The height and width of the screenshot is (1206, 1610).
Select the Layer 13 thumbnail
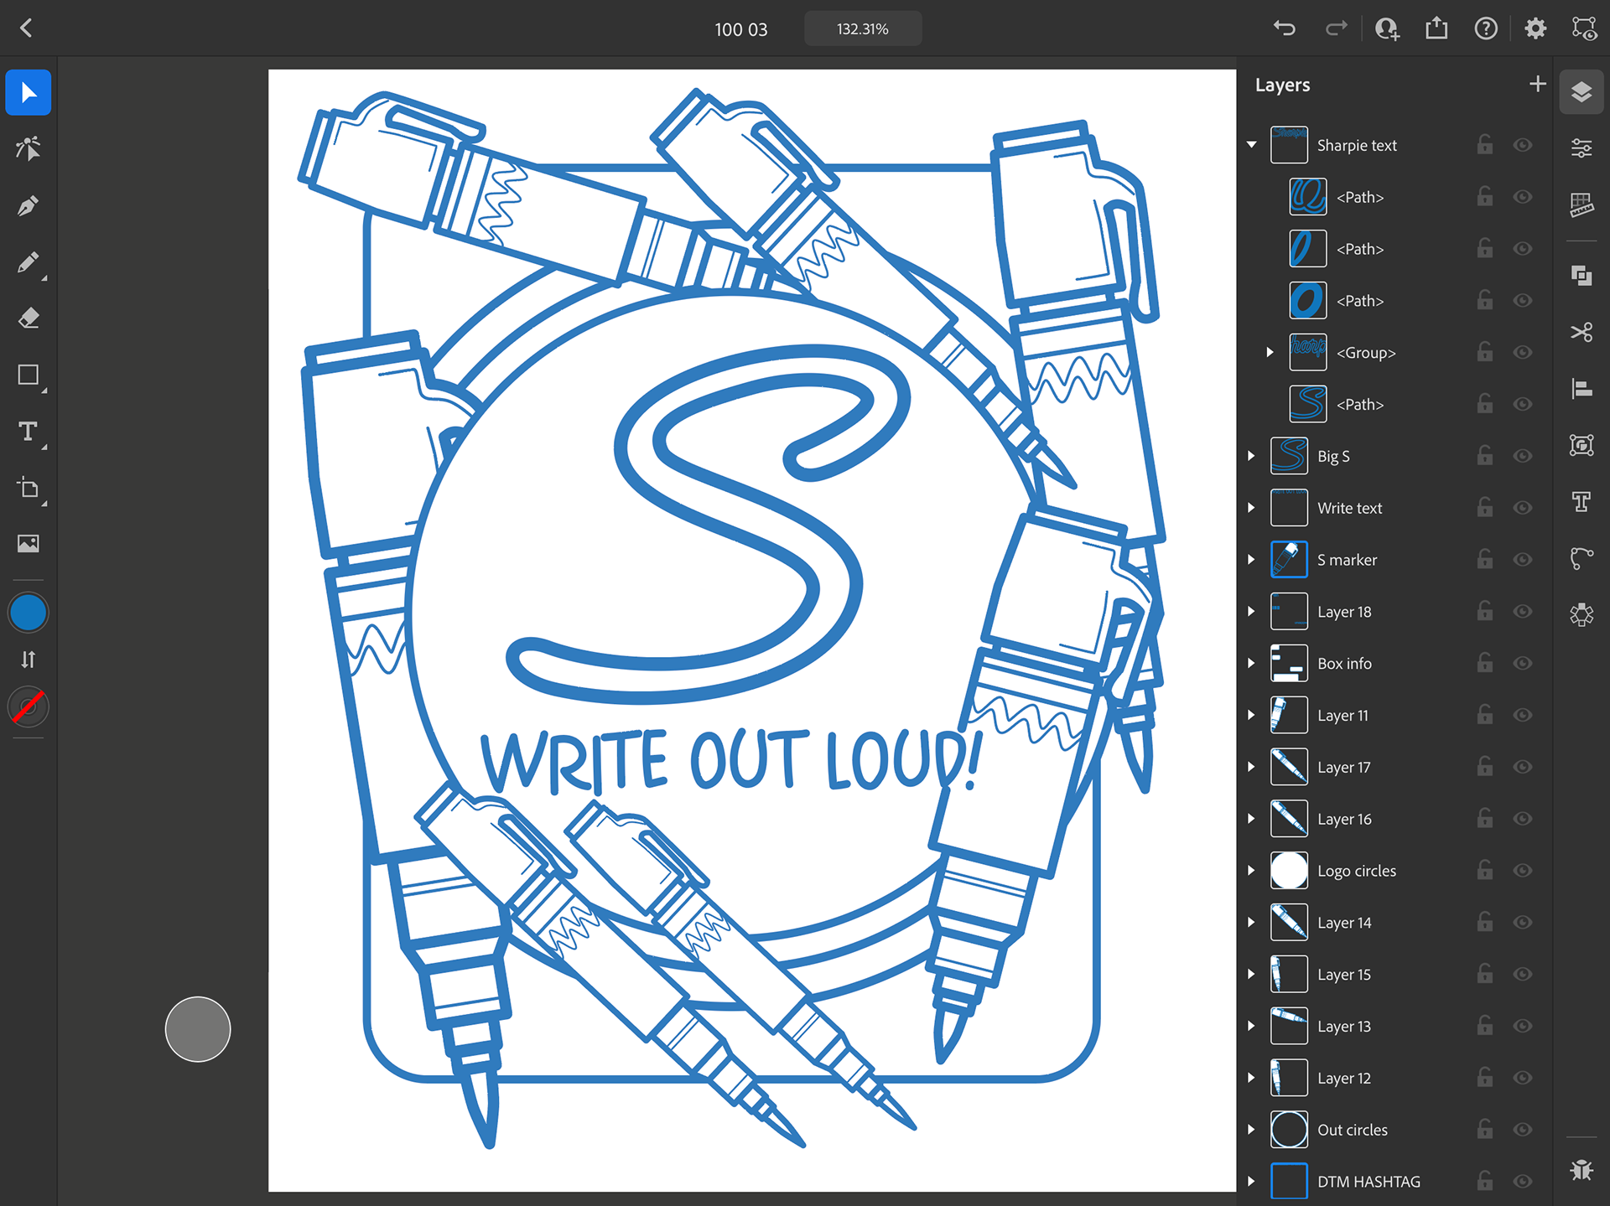click(x=1289, y=1026)
